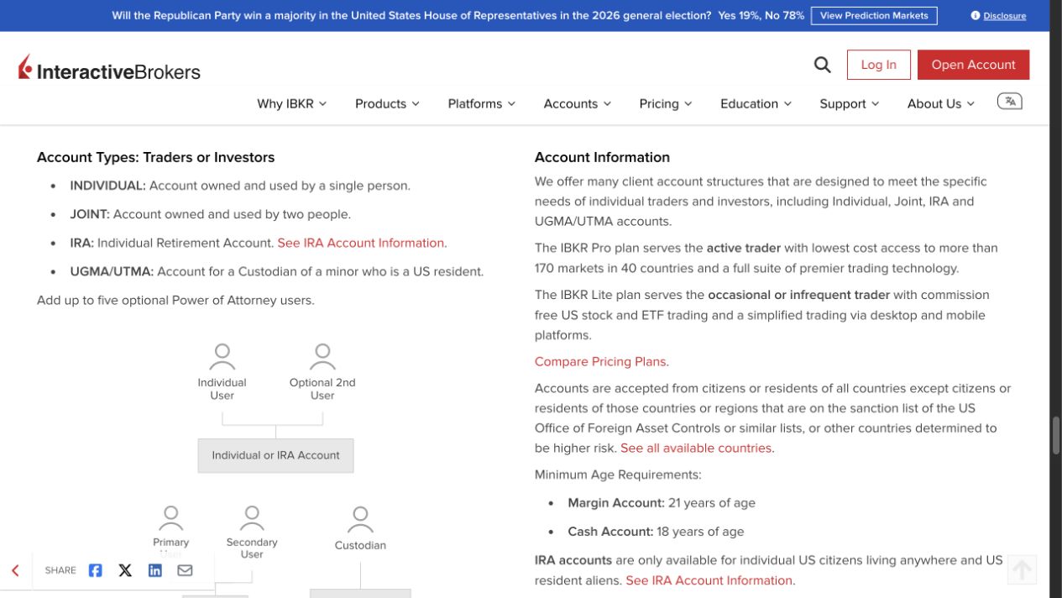This screenshot has height=598, width=1062.
Task: Collapse the share bar arrow
Action: point(15,570)
